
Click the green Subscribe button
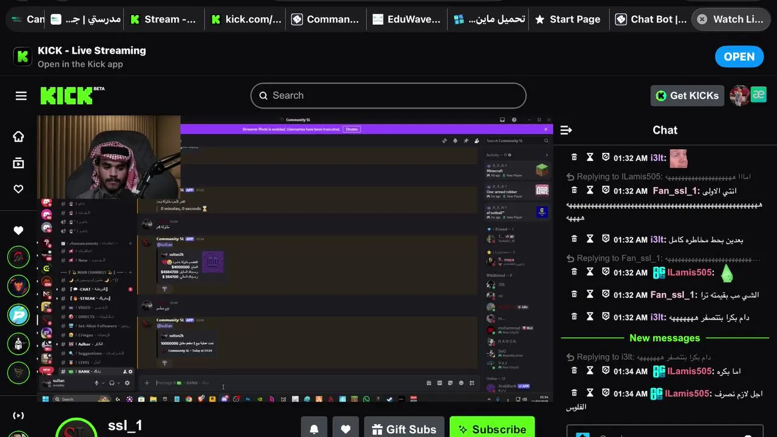click(x=492, y=429)
